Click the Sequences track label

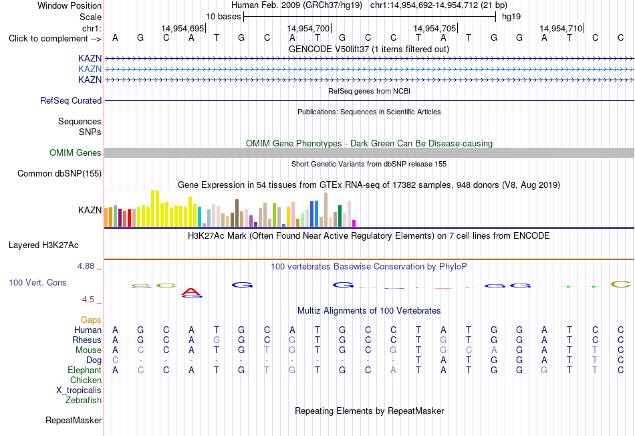coord(80,121)
